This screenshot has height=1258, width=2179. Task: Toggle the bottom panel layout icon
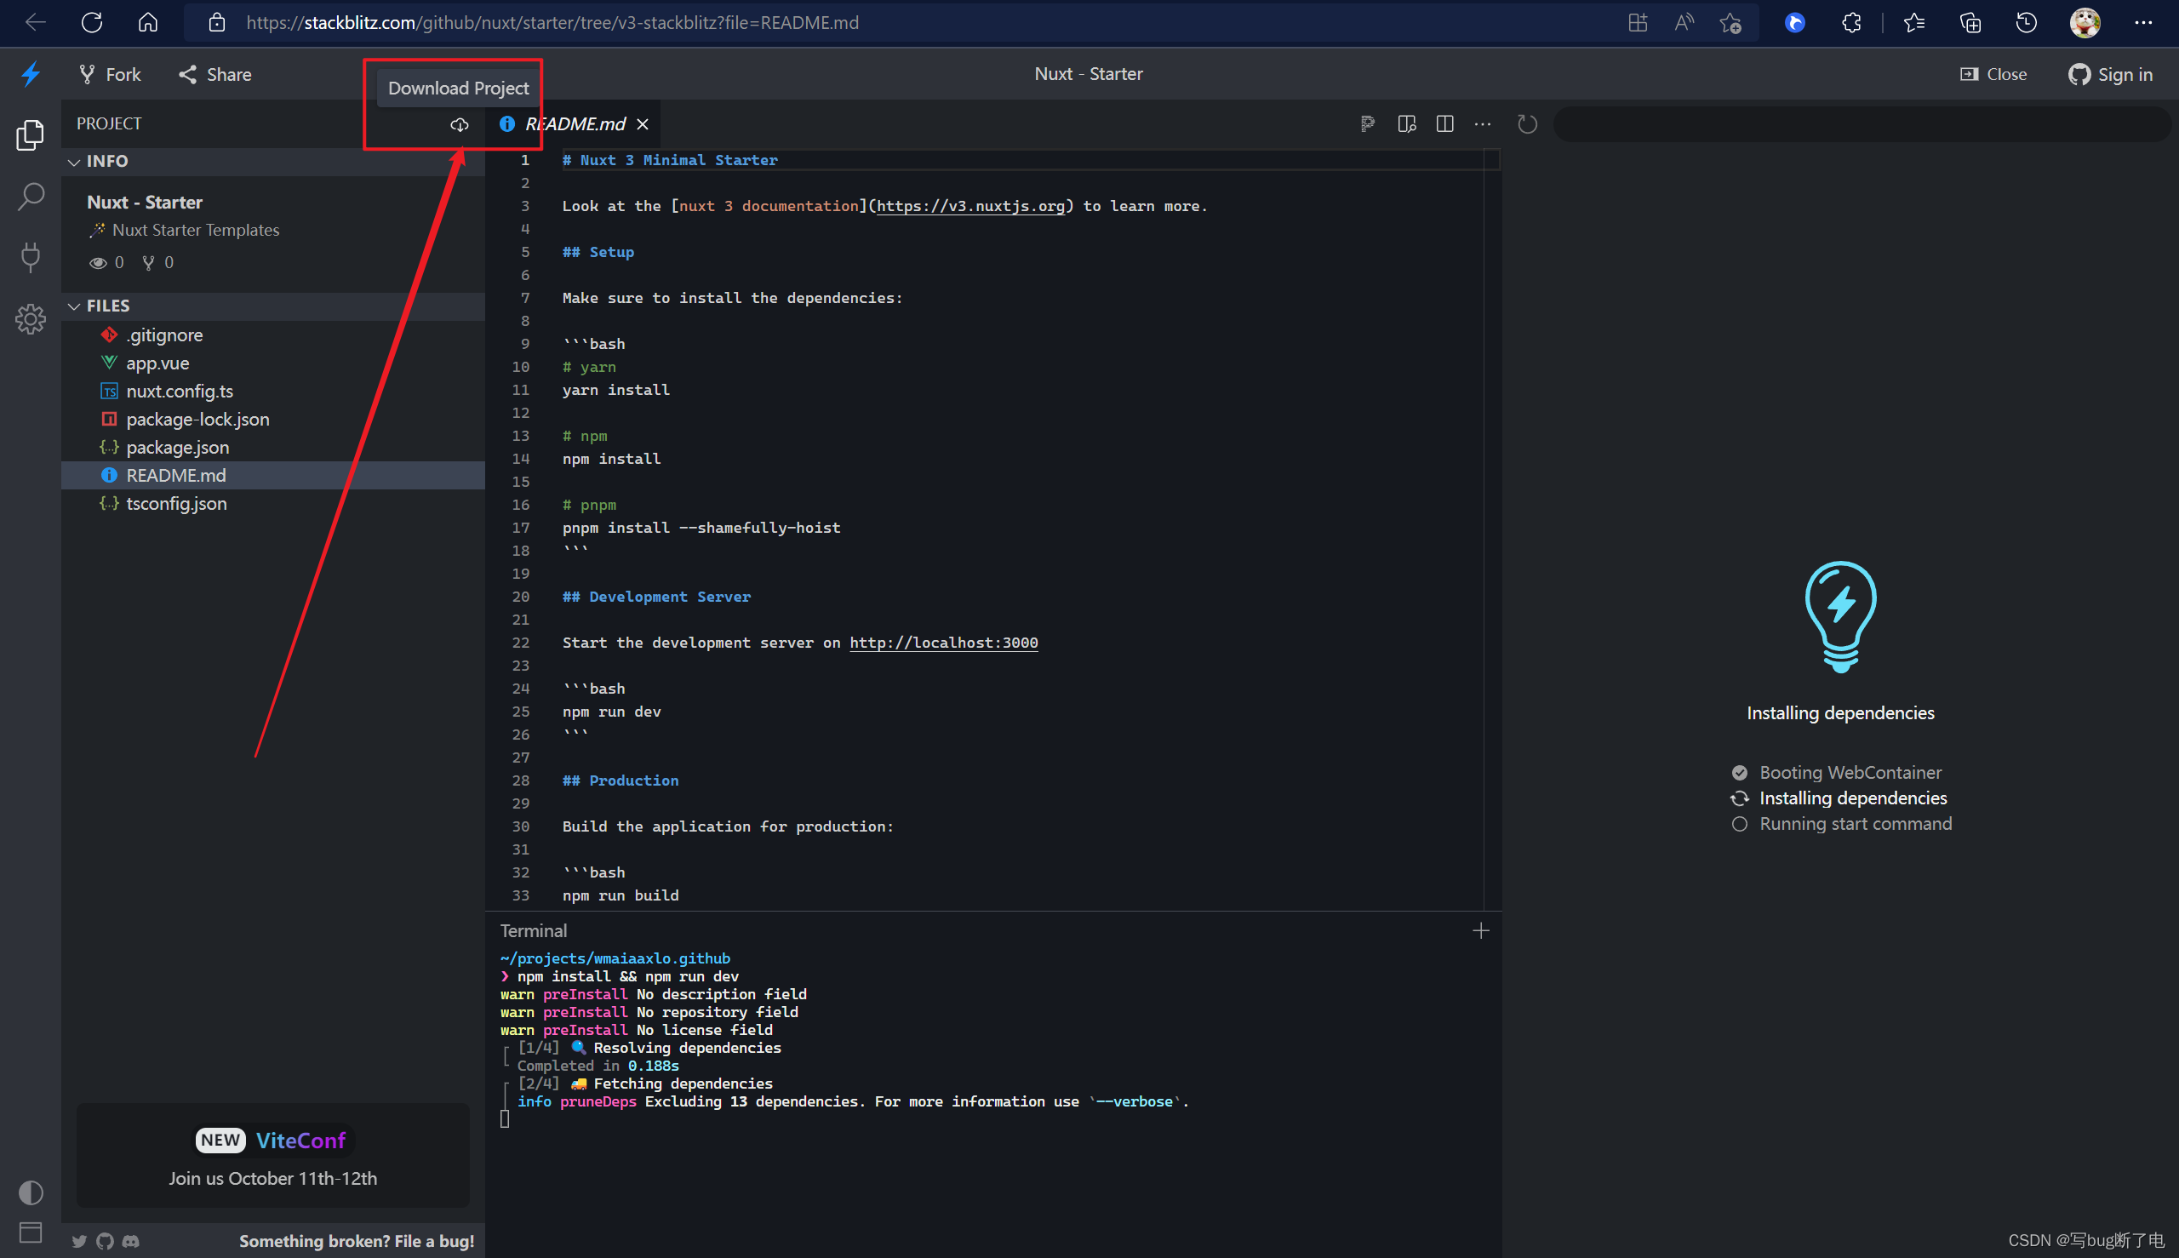[x=31, y=1233]
